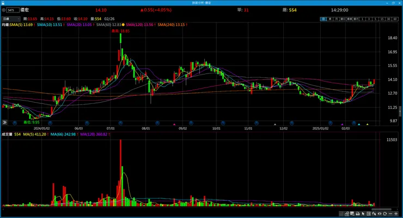
Task: Expand the double-chevron panel at chart left
Action: click(4, 122)
